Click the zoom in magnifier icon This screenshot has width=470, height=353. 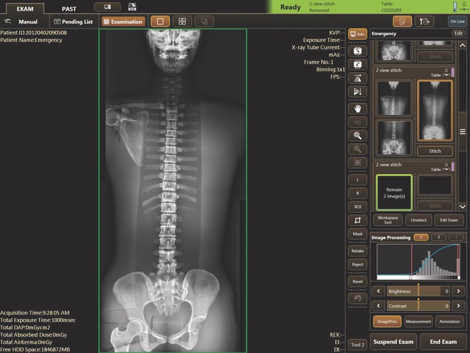pos(357,136)
